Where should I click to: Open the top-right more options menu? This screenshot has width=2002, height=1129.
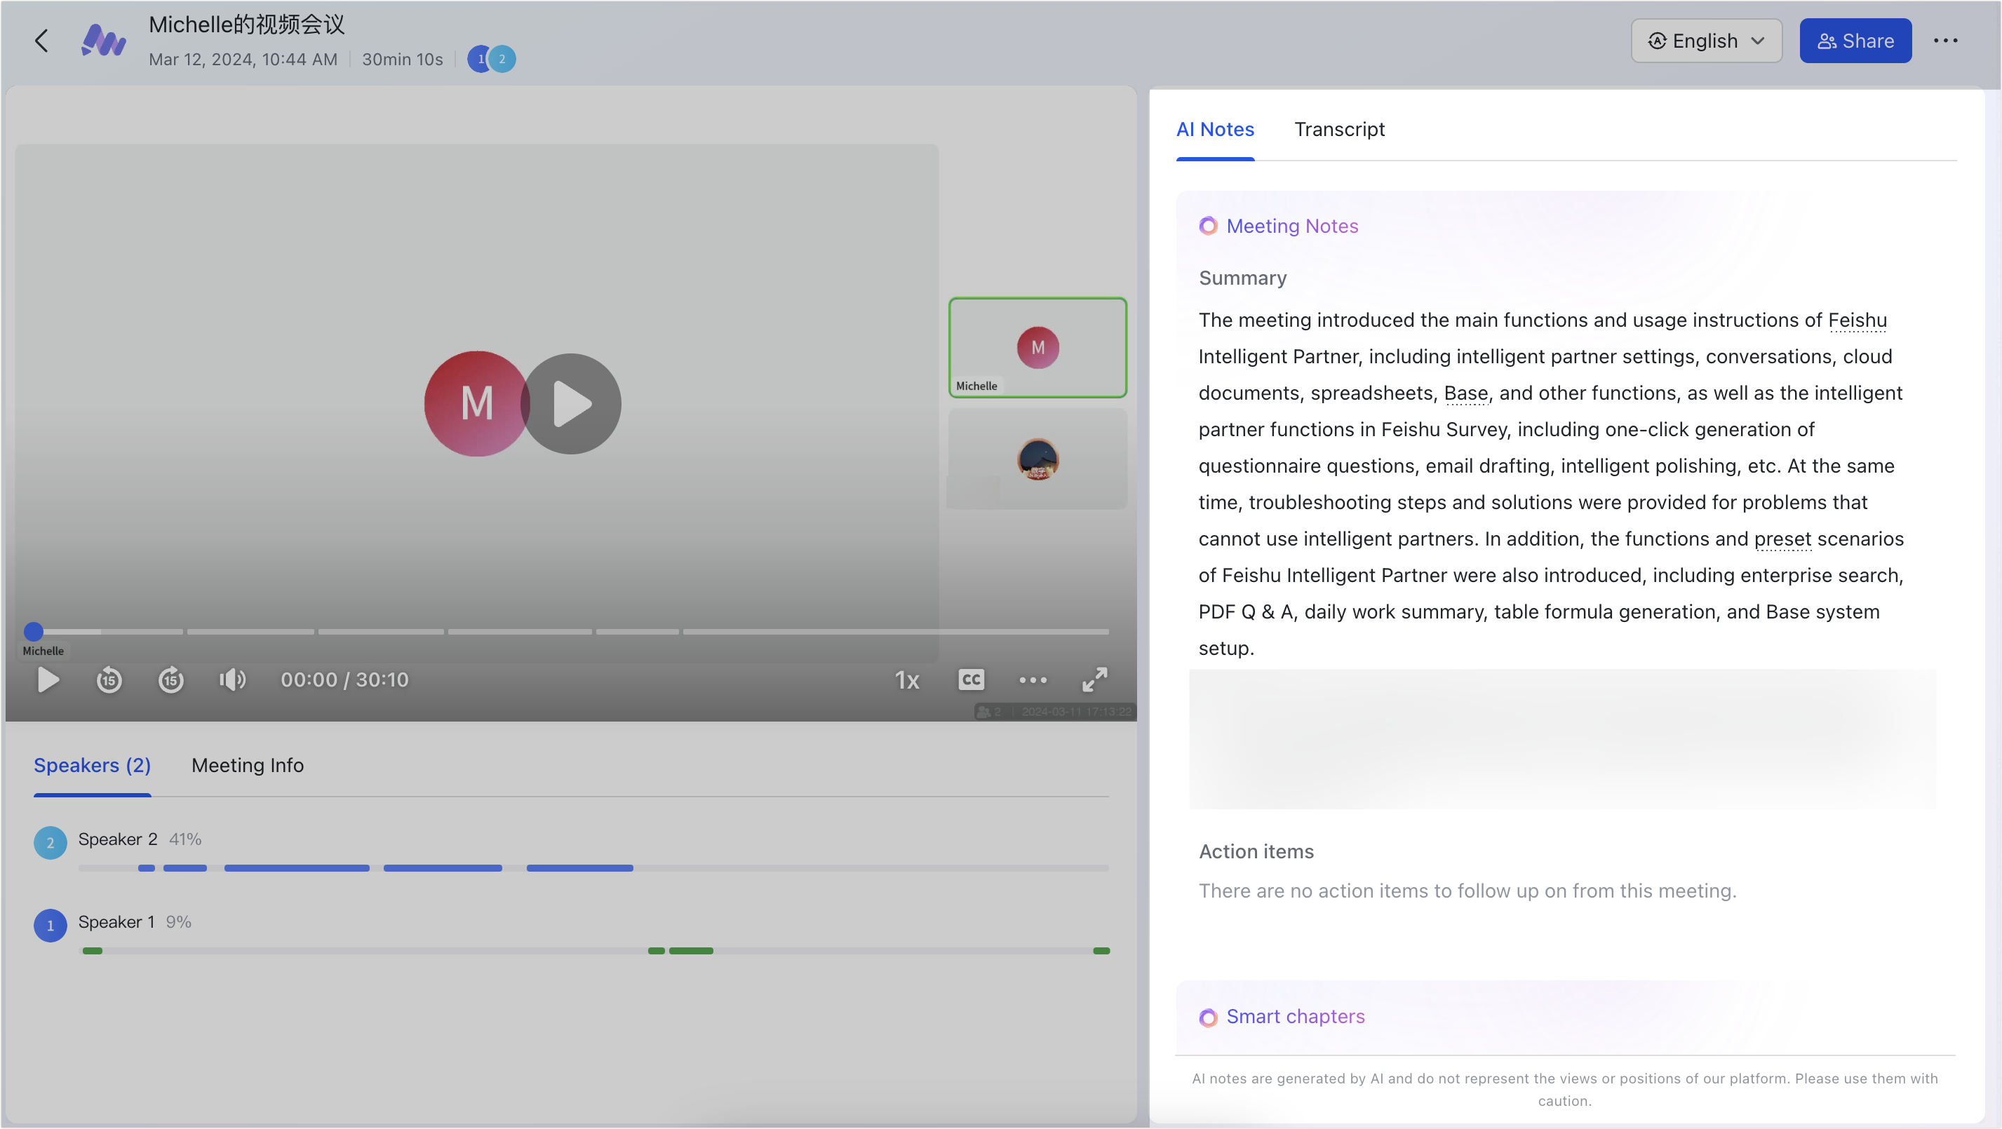tap(1945, 41)
